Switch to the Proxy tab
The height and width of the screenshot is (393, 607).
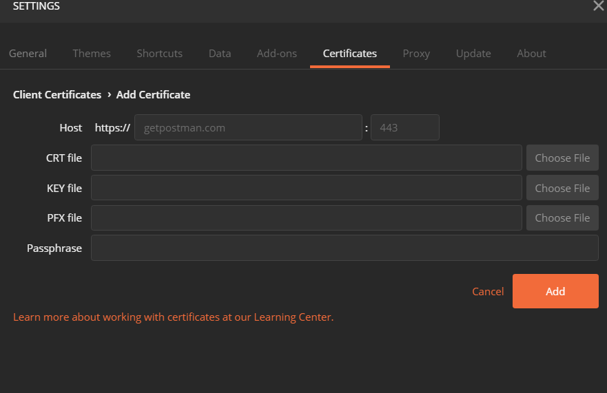(416, 54)
